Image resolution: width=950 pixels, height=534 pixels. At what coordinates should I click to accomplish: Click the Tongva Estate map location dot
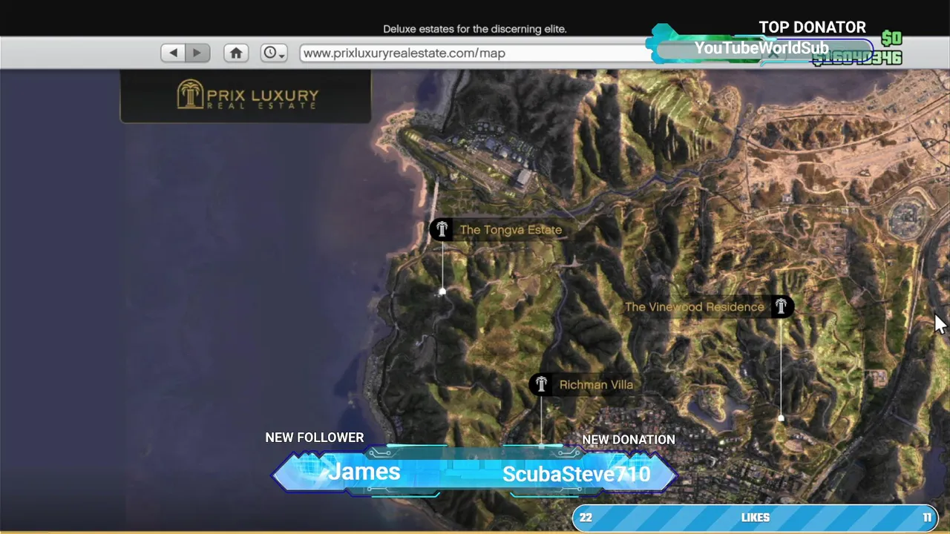click(442, 291)
